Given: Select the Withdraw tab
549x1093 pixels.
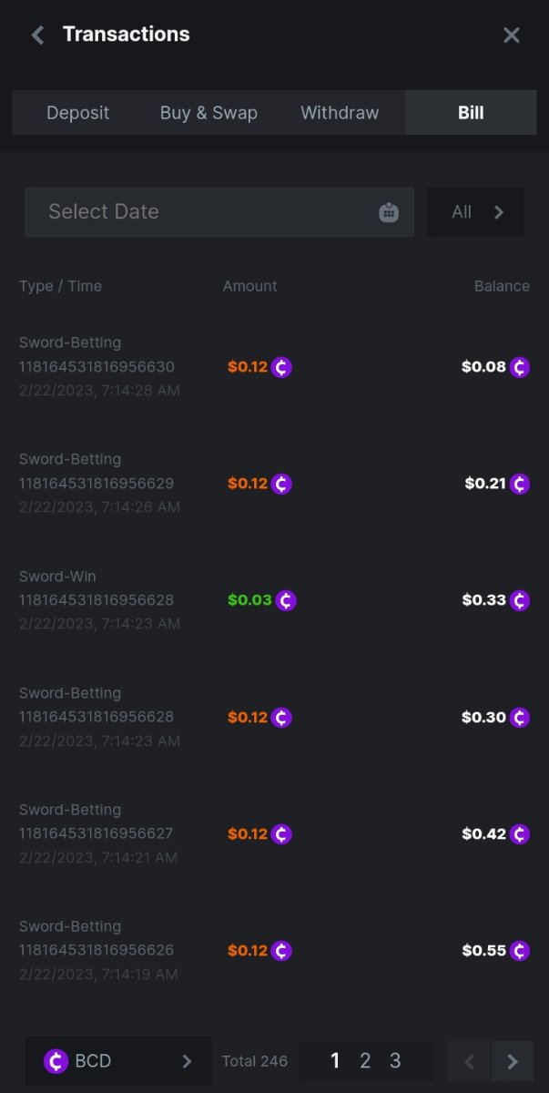Looking at the screenshot, I should (x=340, y=113).
